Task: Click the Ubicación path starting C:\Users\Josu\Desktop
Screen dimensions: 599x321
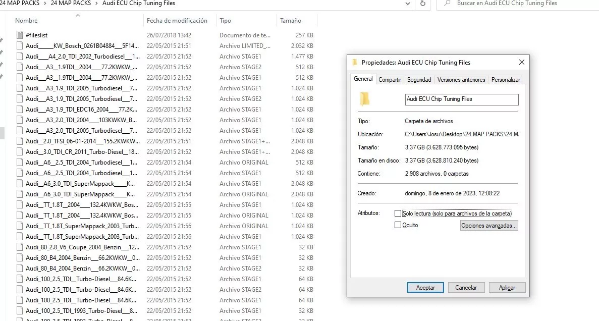Action: click(x=462, y=134)
